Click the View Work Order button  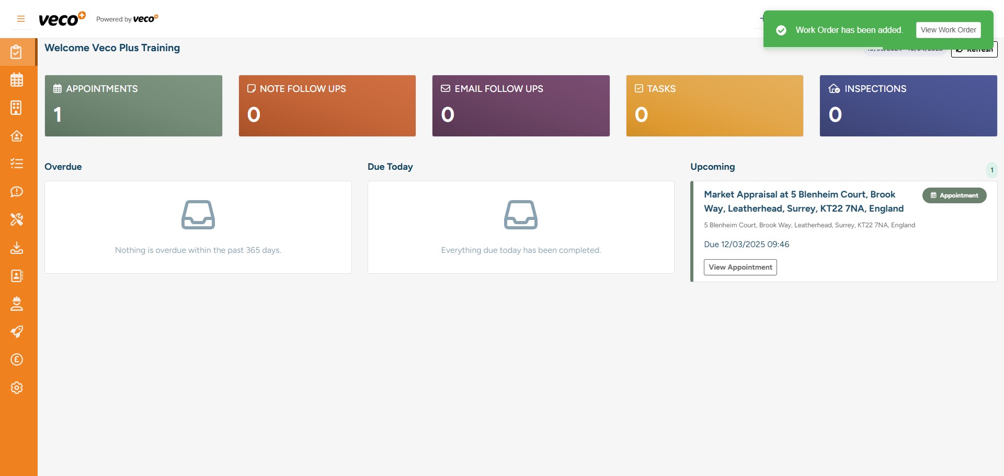(948, 30)
